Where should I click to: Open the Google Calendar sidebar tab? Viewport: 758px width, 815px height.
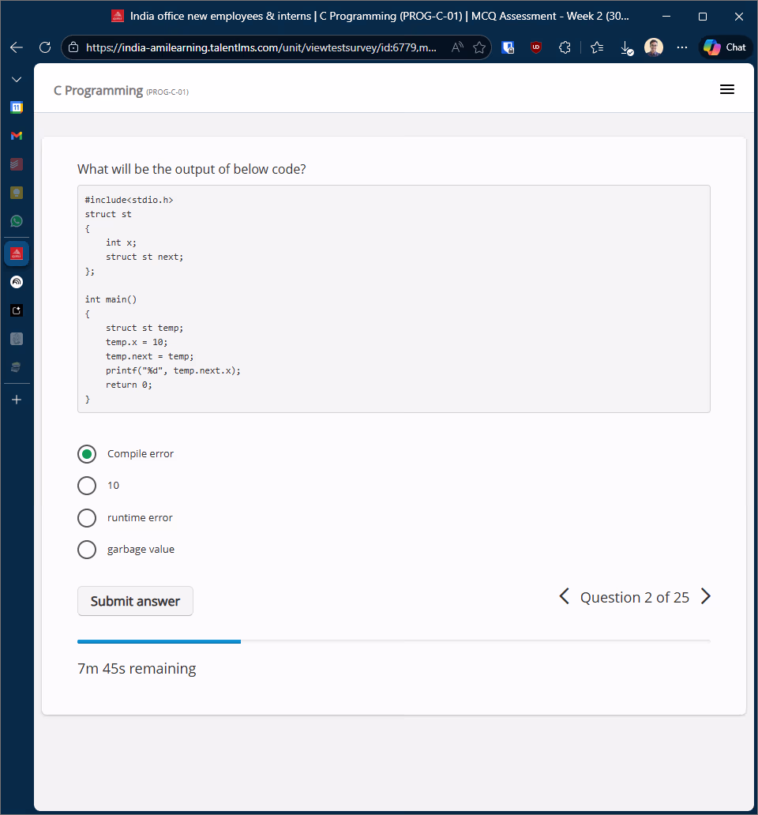pos(17,107)
